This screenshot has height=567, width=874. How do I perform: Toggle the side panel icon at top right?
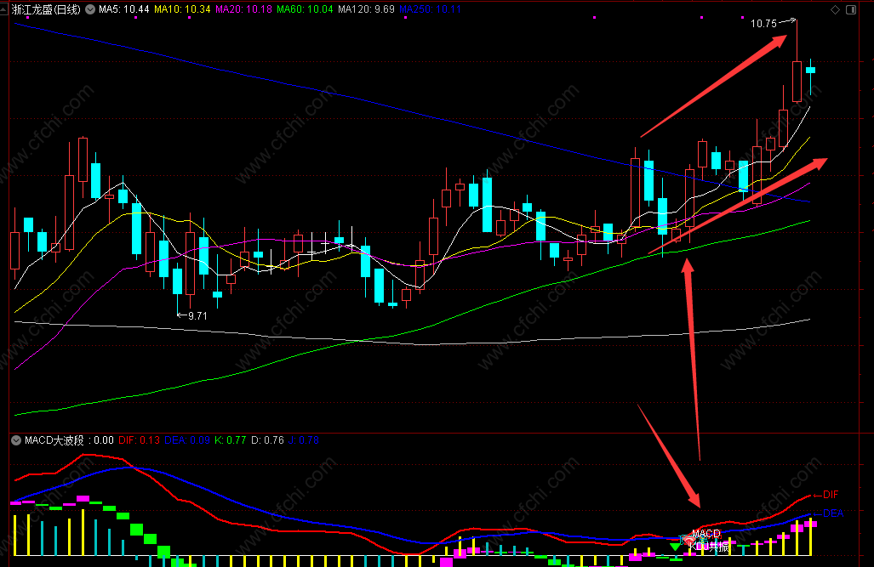(851, 9)
